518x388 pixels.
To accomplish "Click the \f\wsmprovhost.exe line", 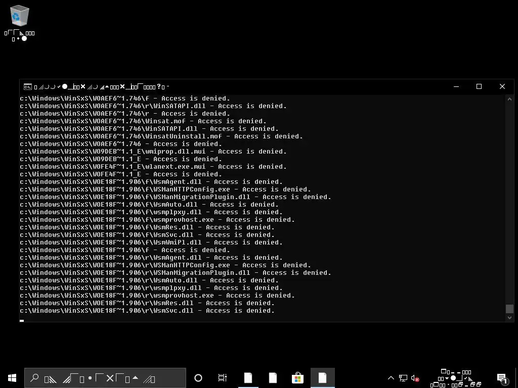I will pos(157,220).
